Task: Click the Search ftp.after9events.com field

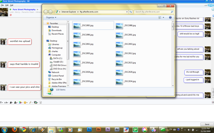Action: [152, 12]
